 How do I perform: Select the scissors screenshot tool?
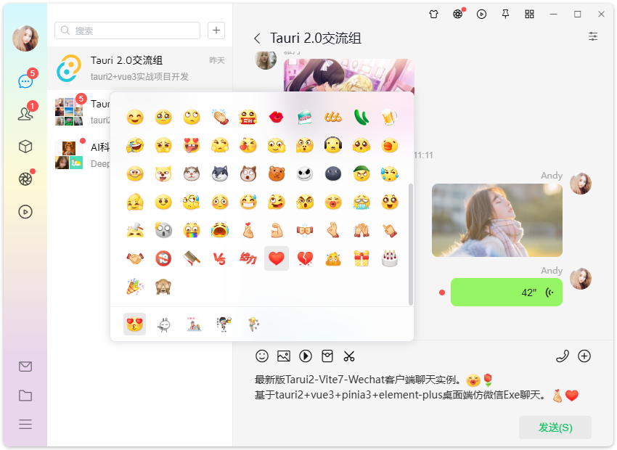point(349,356)
